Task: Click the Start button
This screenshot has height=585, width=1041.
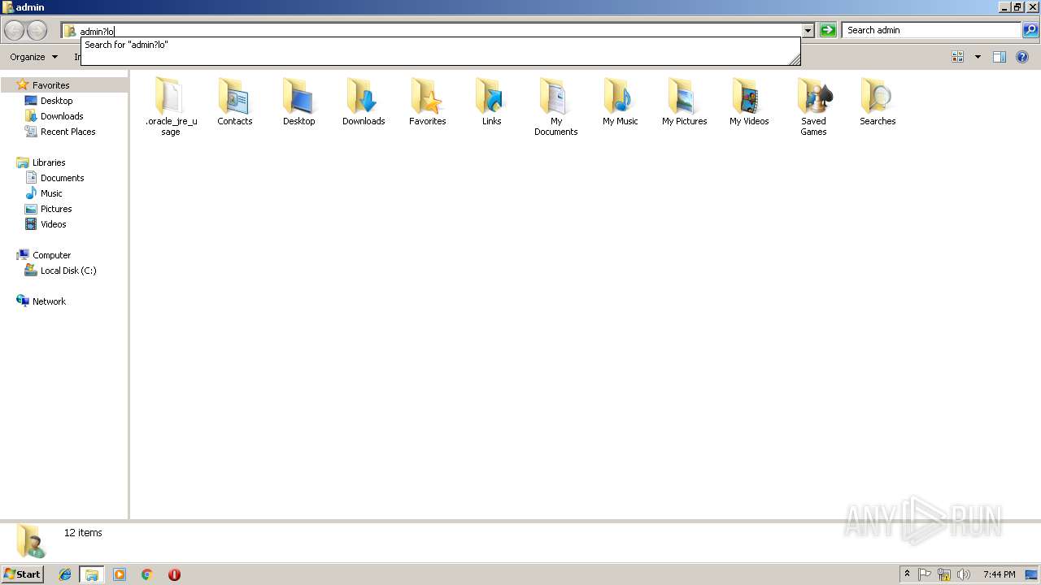Action: tap(23, 574)
